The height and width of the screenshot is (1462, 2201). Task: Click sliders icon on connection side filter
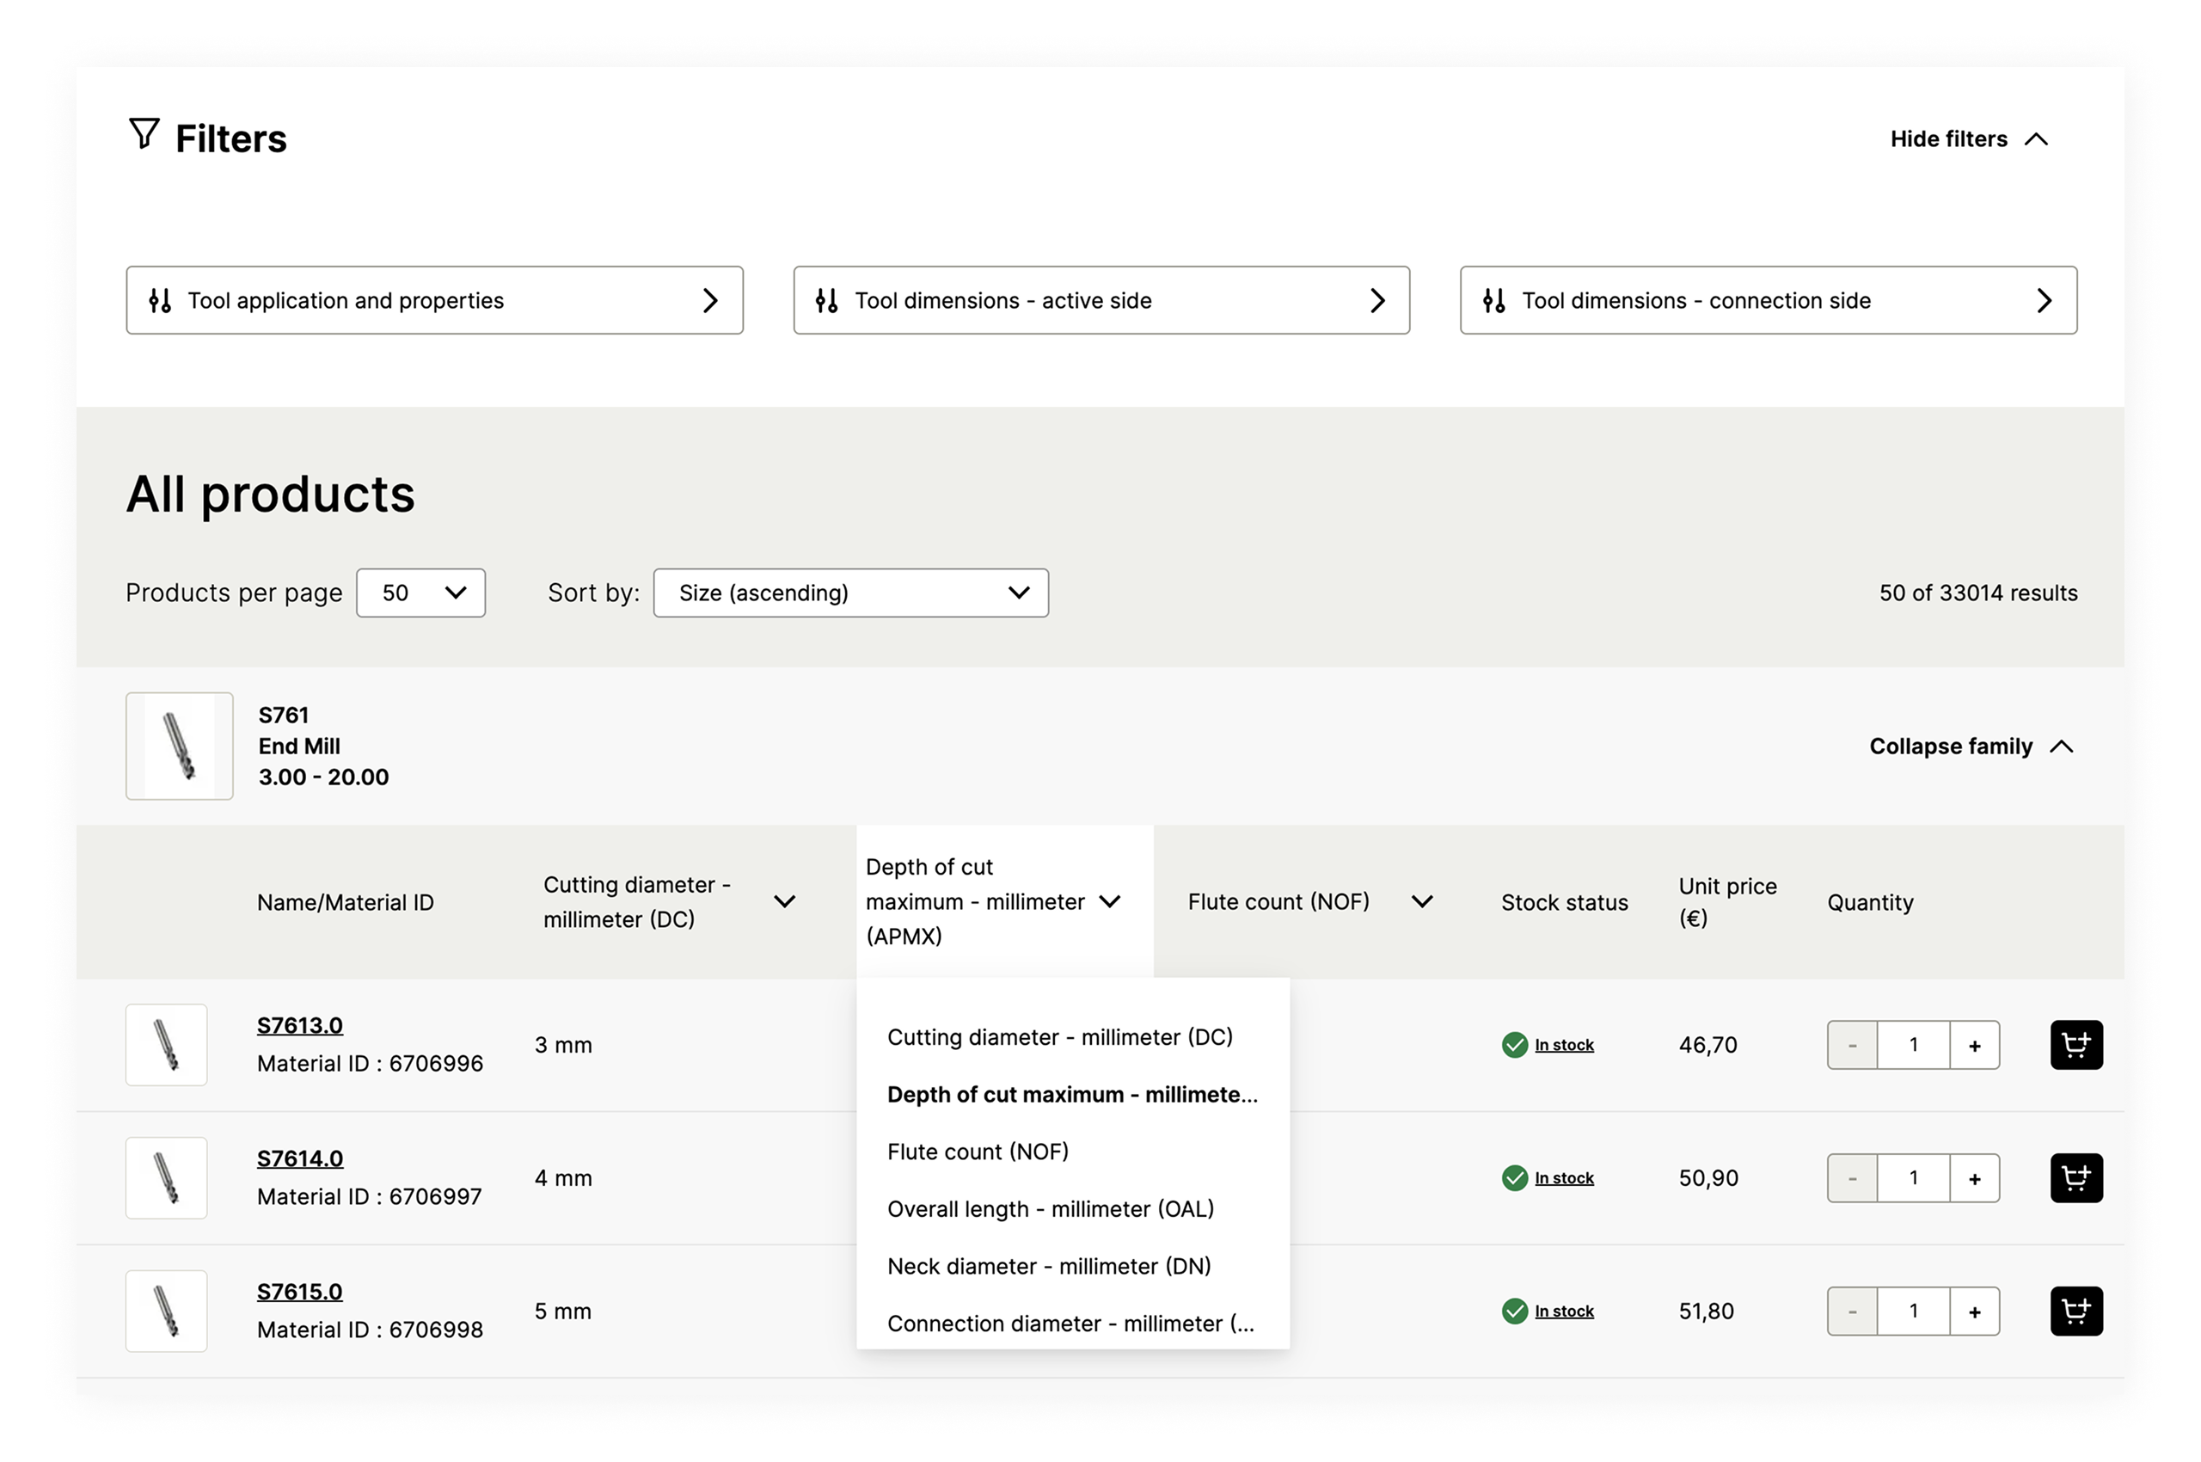pos(1493,300)
